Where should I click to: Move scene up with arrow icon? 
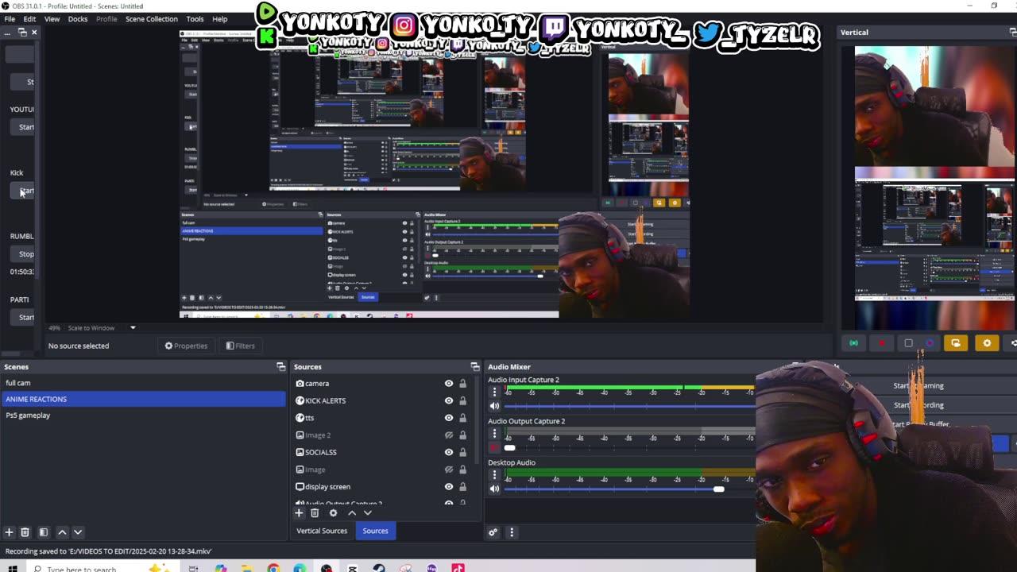(62, 532)
